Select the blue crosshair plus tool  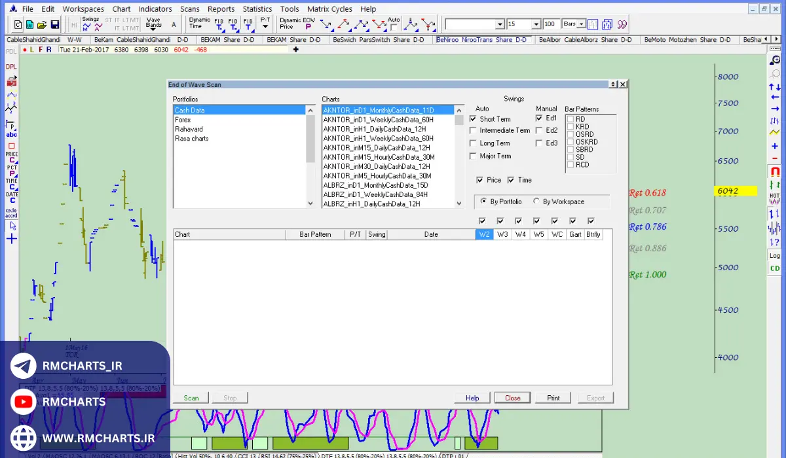pos(11,239)
